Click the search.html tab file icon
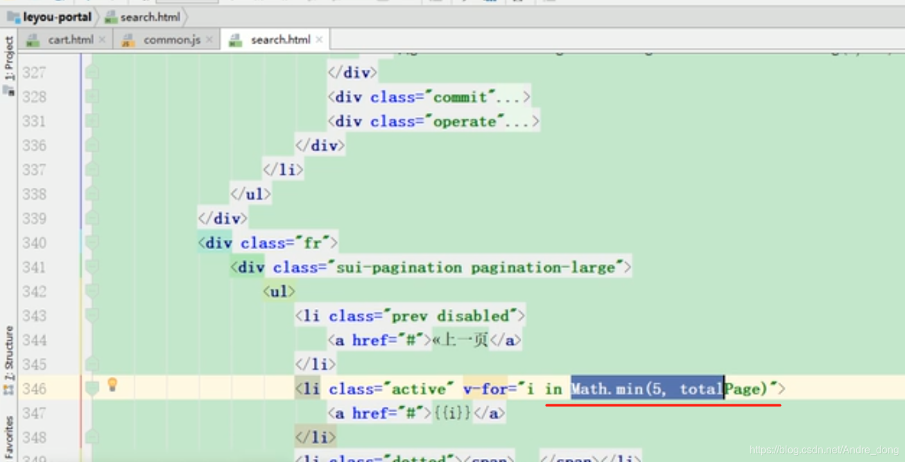This screenshot has width=905, height=462. [236, 40]
